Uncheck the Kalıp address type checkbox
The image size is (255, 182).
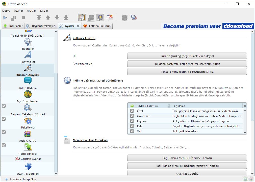coord(132,126)
